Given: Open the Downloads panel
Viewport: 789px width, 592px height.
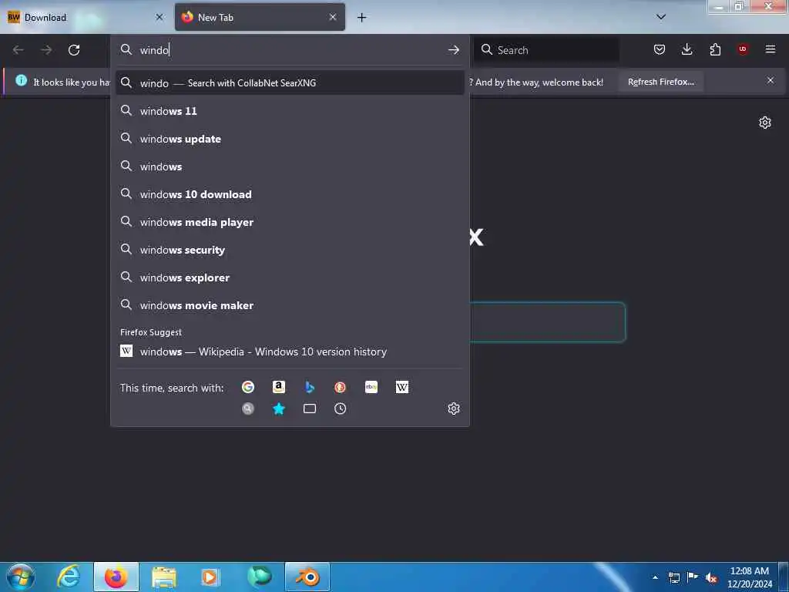Looking at the screenshot, I should pyautogui.click(x=687, y=49).
